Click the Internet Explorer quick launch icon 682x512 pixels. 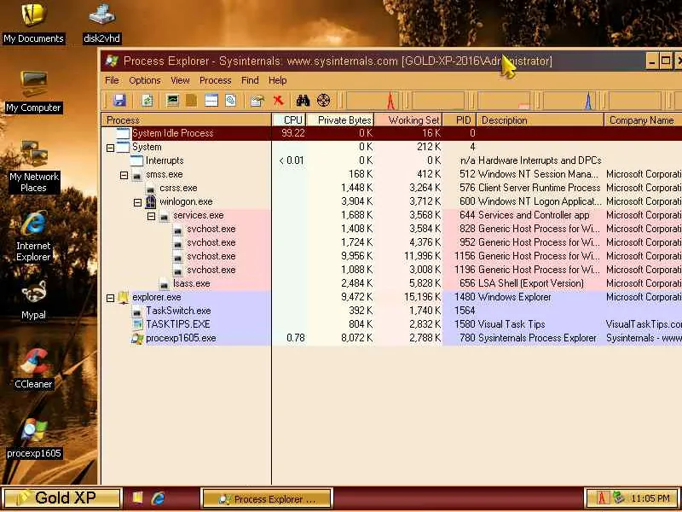[158, 497]
